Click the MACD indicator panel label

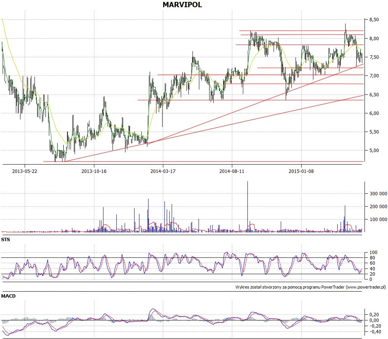[8, 296]
